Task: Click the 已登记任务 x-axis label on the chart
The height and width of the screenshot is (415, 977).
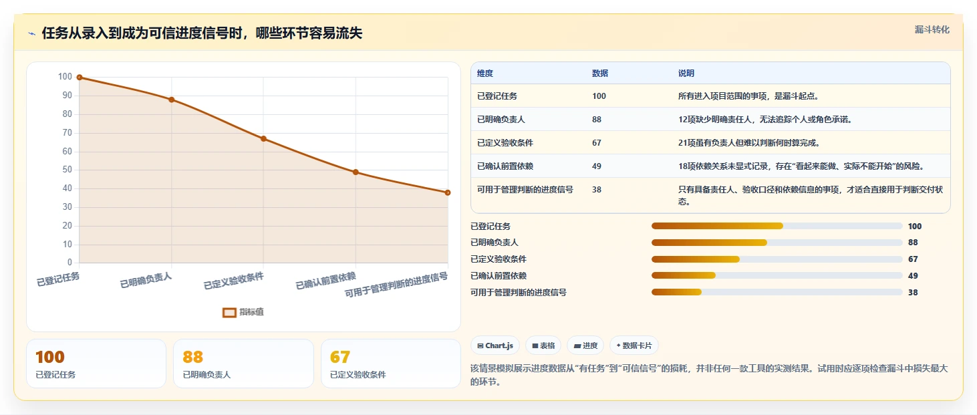Action: point(58,279)
